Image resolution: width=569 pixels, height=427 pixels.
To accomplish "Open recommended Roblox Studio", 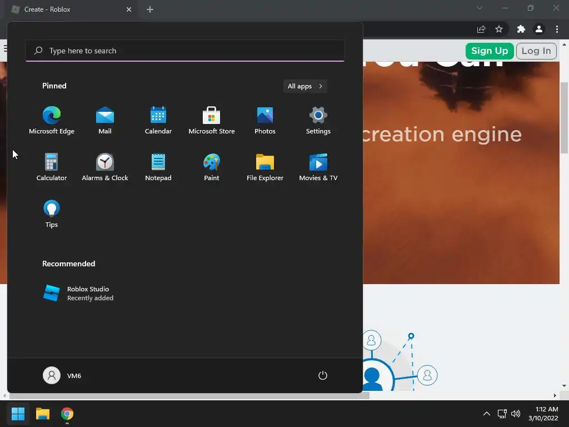I will 78,294.
